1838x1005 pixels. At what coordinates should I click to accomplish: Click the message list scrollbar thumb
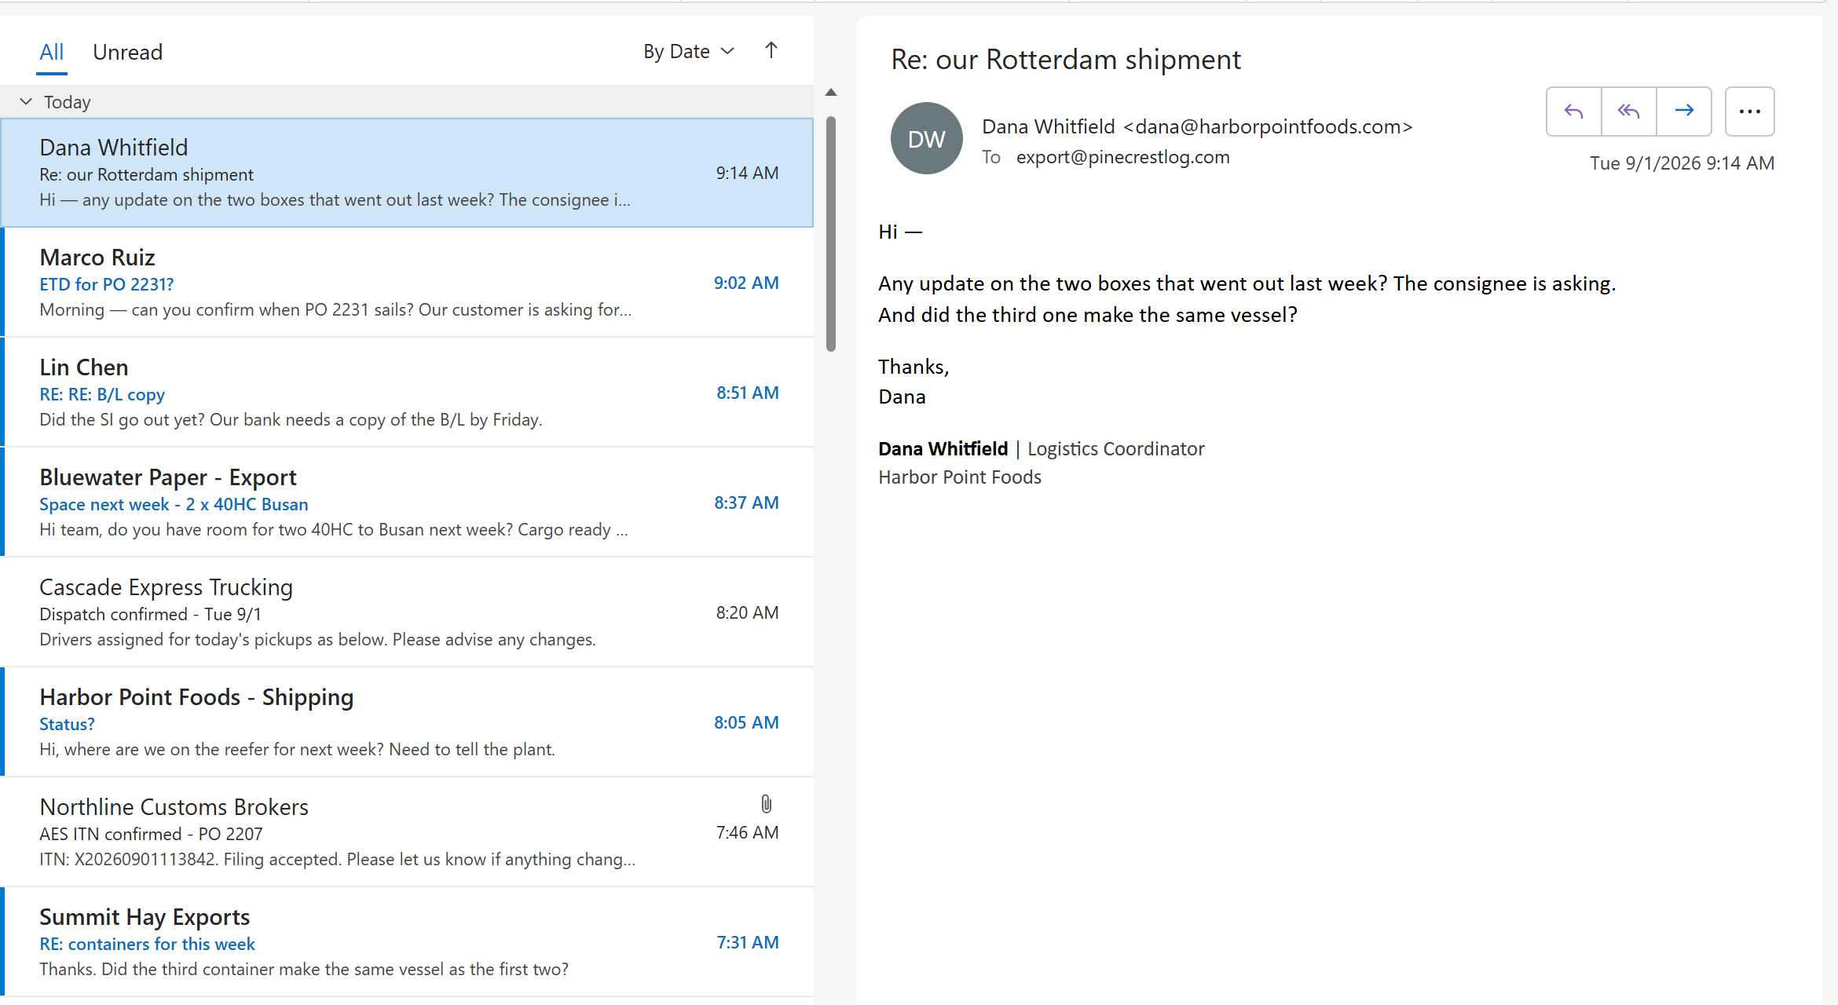point(831,234)
